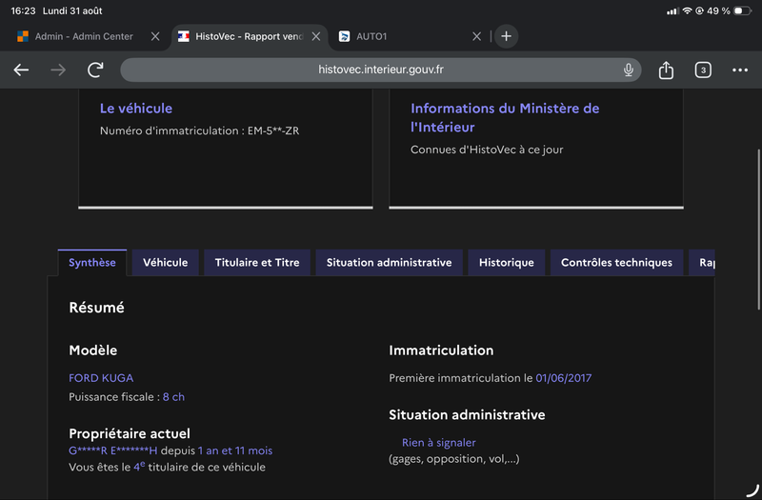
Task: Close the HistoVec tab
Action: point(316,36)
